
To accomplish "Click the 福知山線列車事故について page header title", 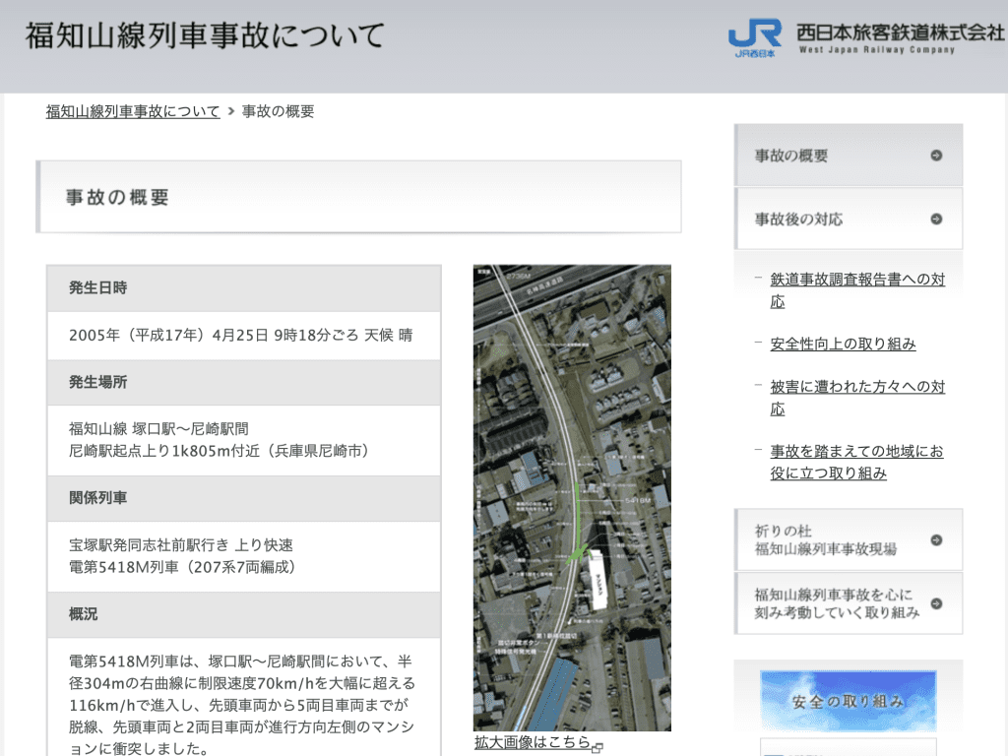I will (x=205, y=36).
